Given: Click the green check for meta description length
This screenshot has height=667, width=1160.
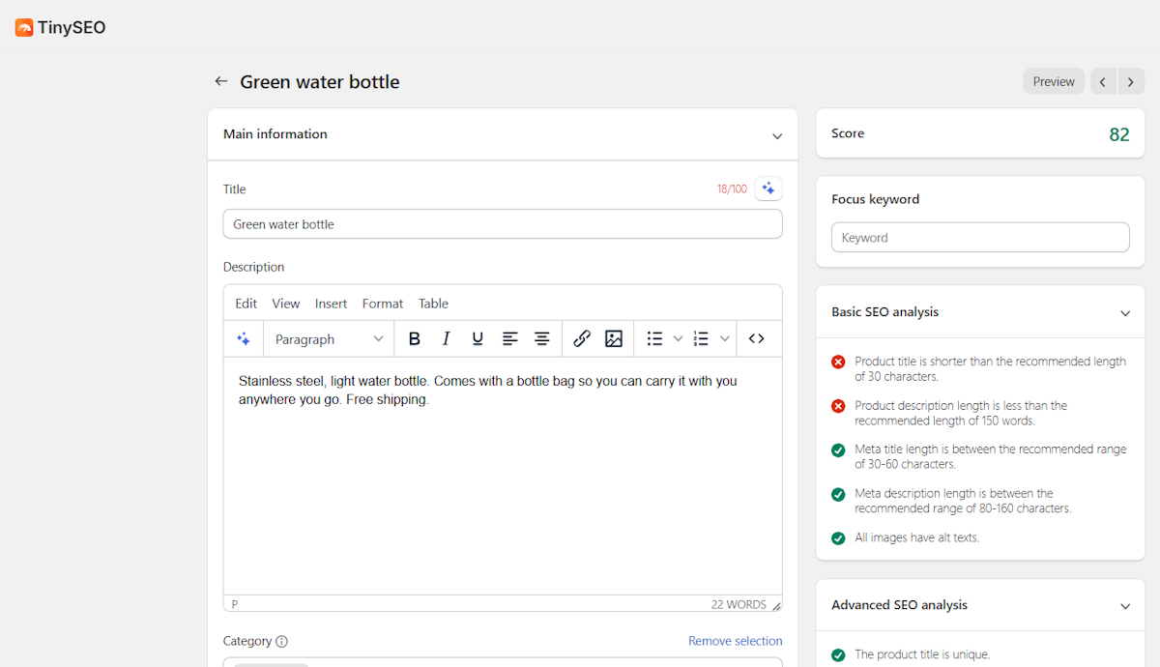Looking at the screenshot, I should [x=838, y=494].
